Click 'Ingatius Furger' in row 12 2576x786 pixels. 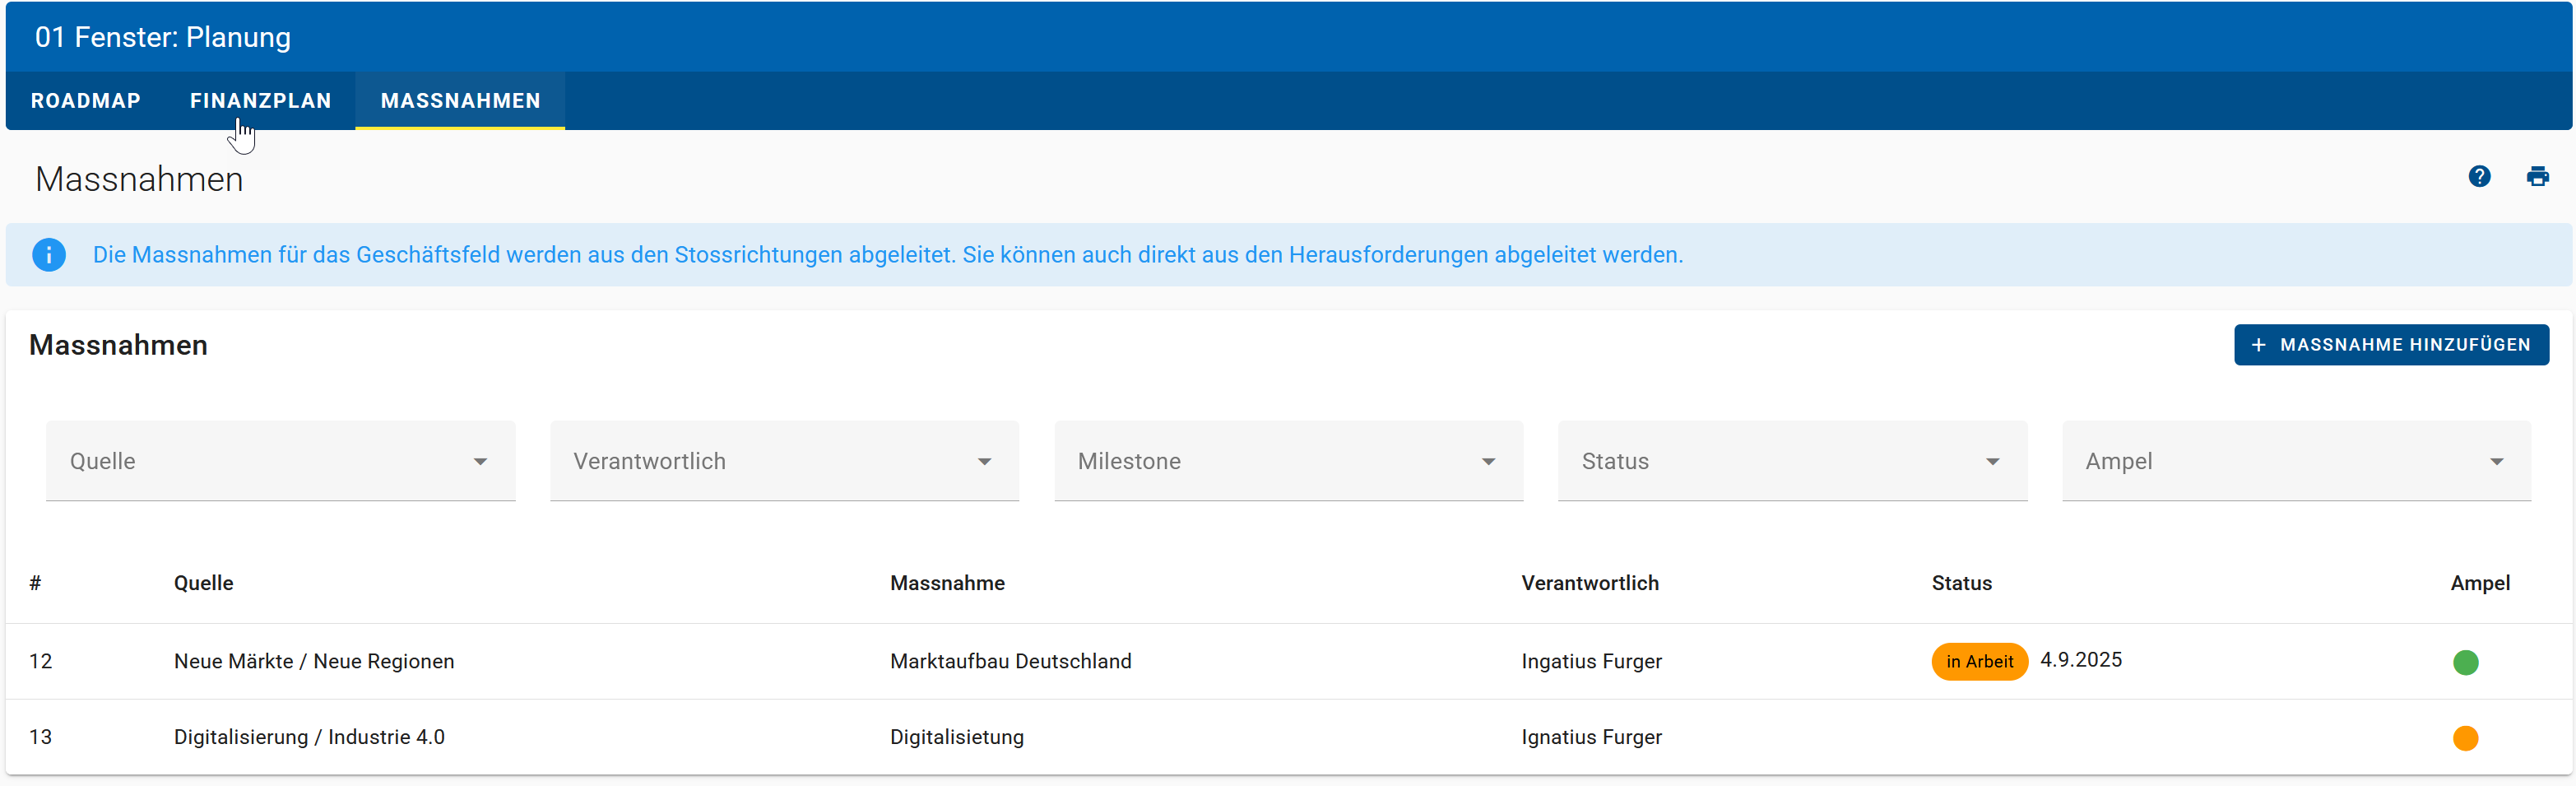point(1591,661)
